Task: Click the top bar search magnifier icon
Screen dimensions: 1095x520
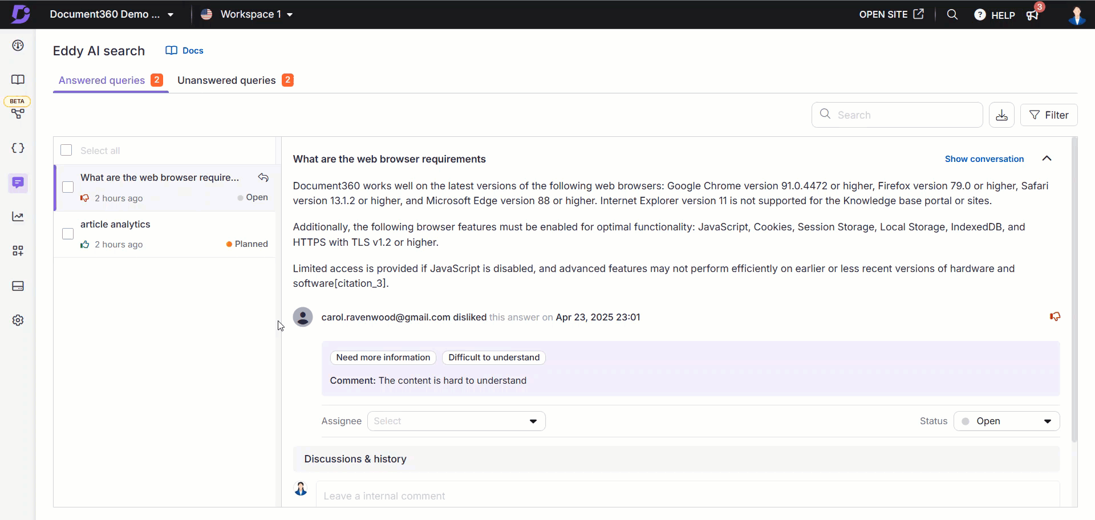Action: (952, 15)
